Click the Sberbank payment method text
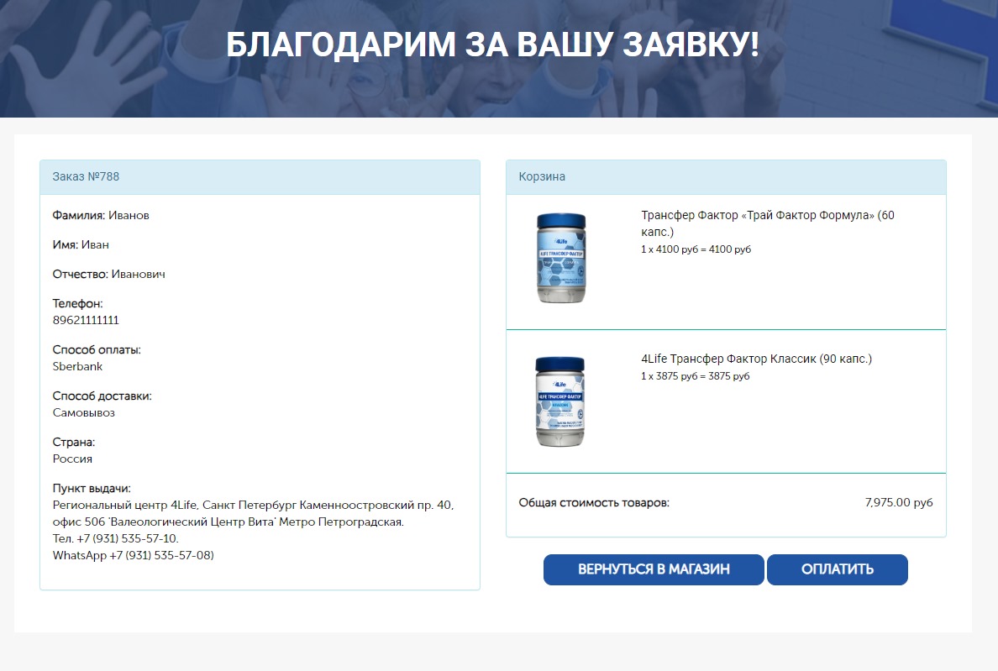The height and width of the screenshot is (671, 998). pyautogui.click(x=77, y=366)
